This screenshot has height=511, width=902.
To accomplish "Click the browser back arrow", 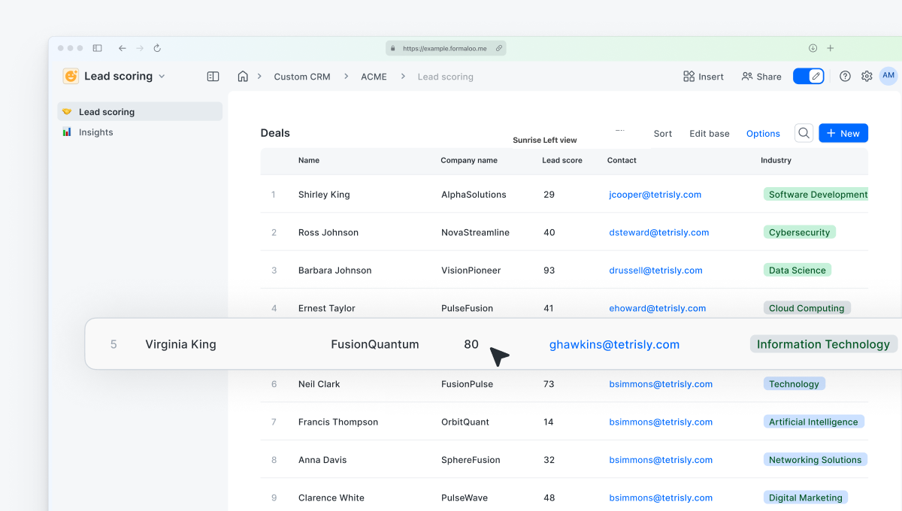I will coord(123,48).
